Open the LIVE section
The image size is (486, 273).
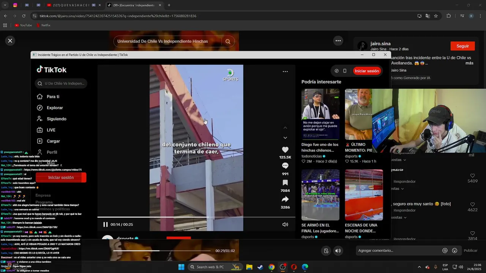coord(51,130)
